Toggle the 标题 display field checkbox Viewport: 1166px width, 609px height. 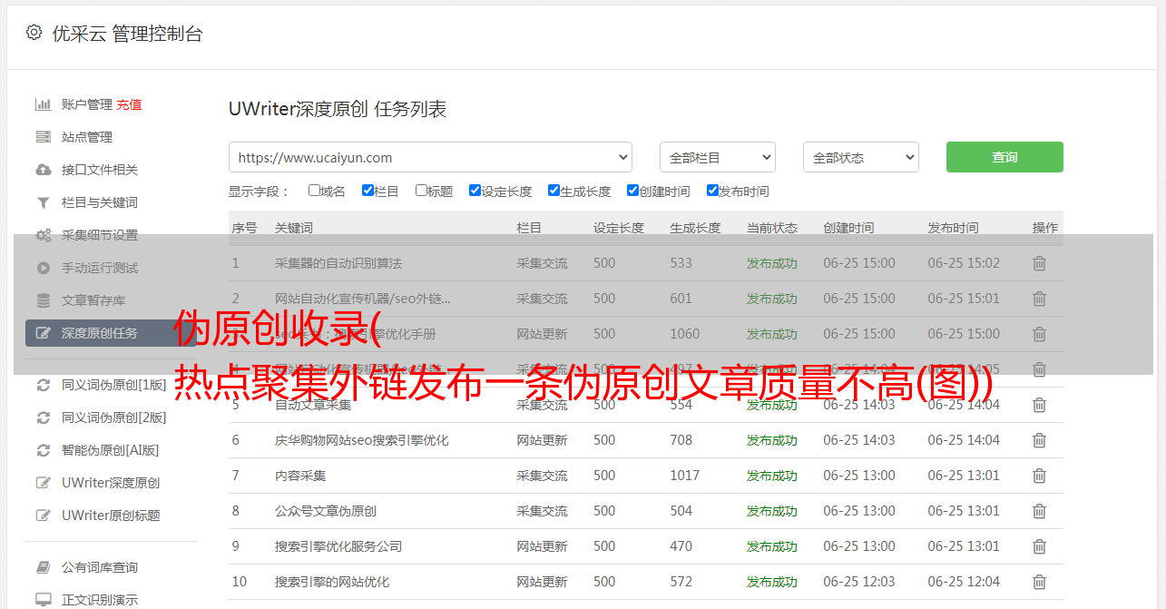pos(421,191)
